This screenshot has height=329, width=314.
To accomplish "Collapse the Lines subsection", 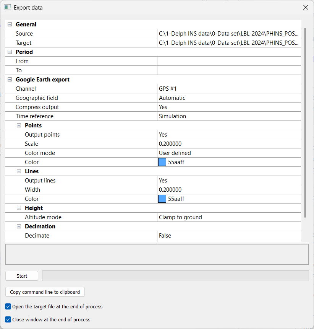I will pyautogui.click(x=19, y=171).
